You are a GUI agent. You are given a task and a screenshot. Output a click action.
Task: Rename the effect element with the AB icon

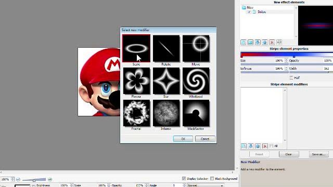click(x=279, y=42)
